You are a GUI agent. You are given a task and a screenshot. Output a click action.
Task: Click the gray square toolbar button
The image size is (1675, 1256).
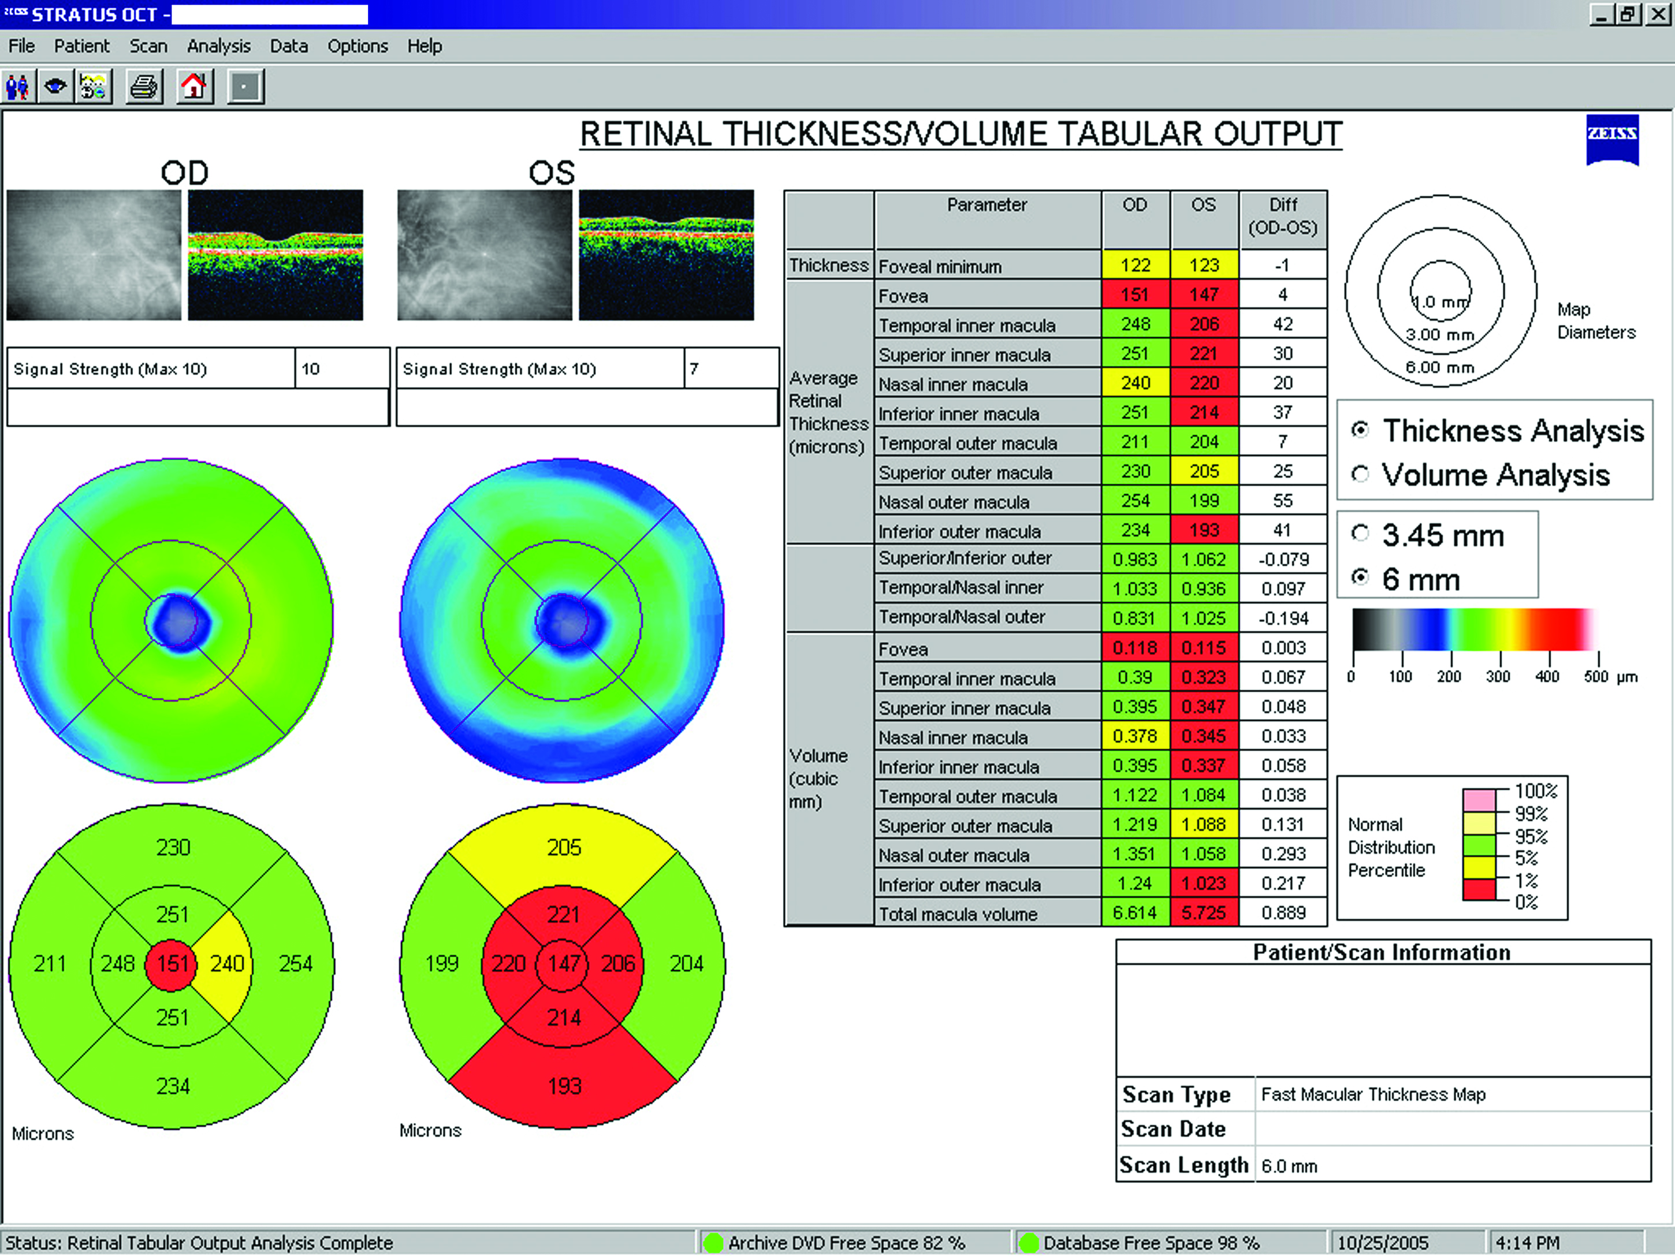coord(244,87)
